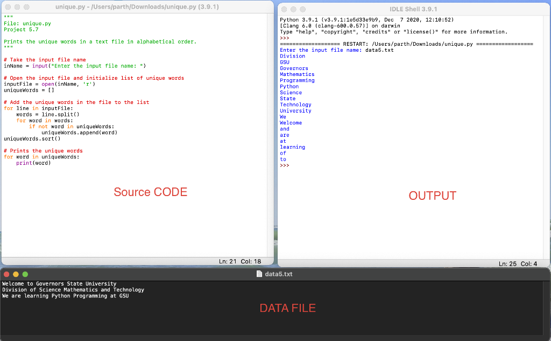This screenshot has width=551, height=341.
Task: Click the document icon beside data5.txt title
Action: (x=259, y=274)
